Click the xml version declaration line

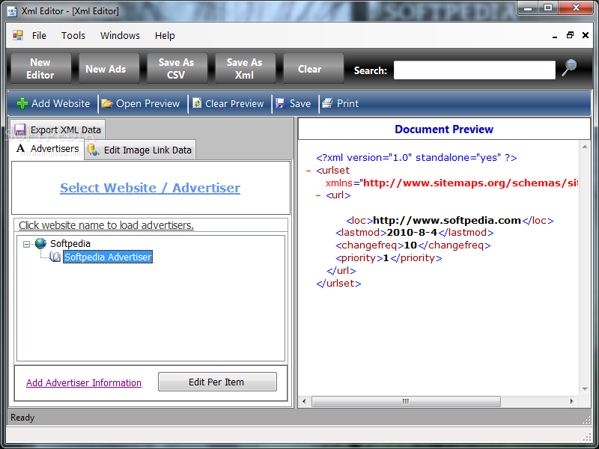click(x=416, y=158)
